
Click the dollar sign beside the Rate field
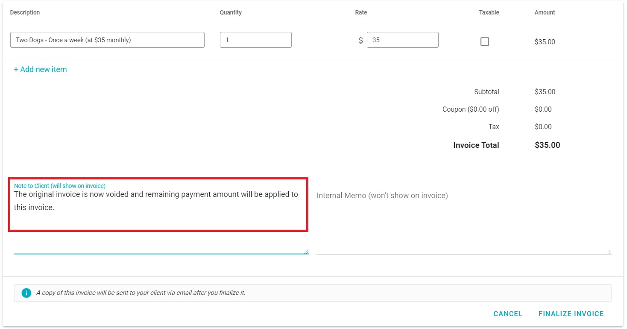click(x=360, y=40)
